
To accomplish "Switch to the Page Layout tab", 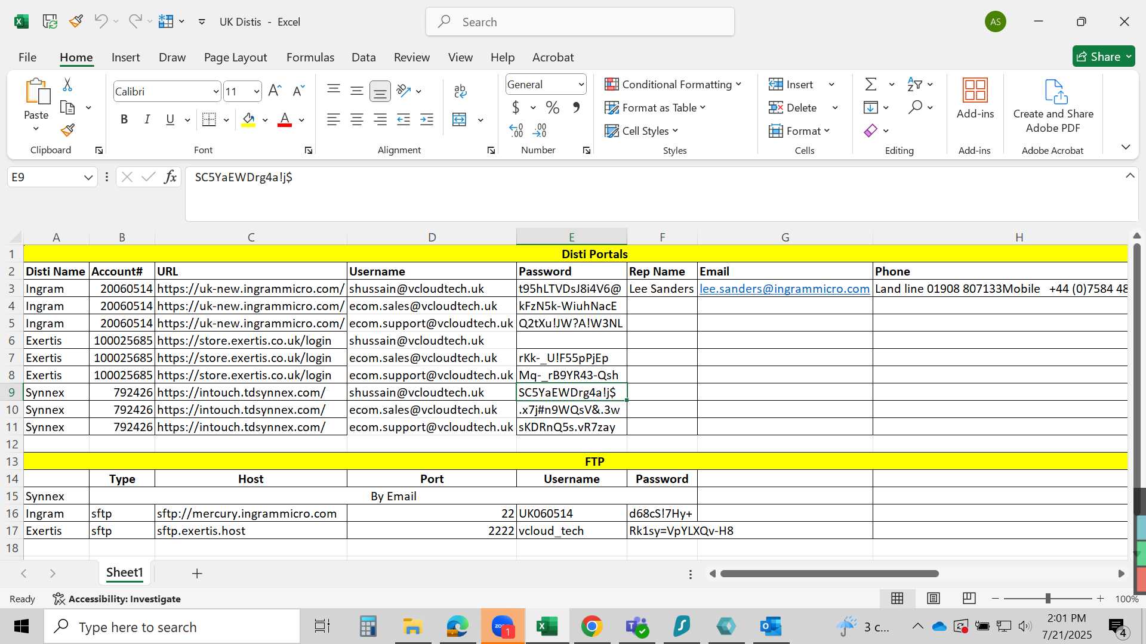I will (x=235, y=57).
